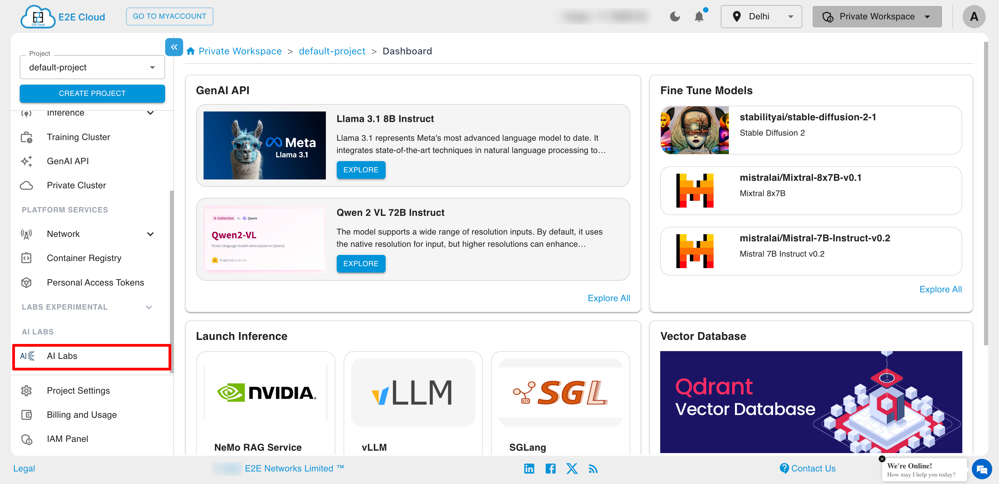Click Explore All under GenAI API
This screenshot has height=484, width=999.
coord(609,298)
